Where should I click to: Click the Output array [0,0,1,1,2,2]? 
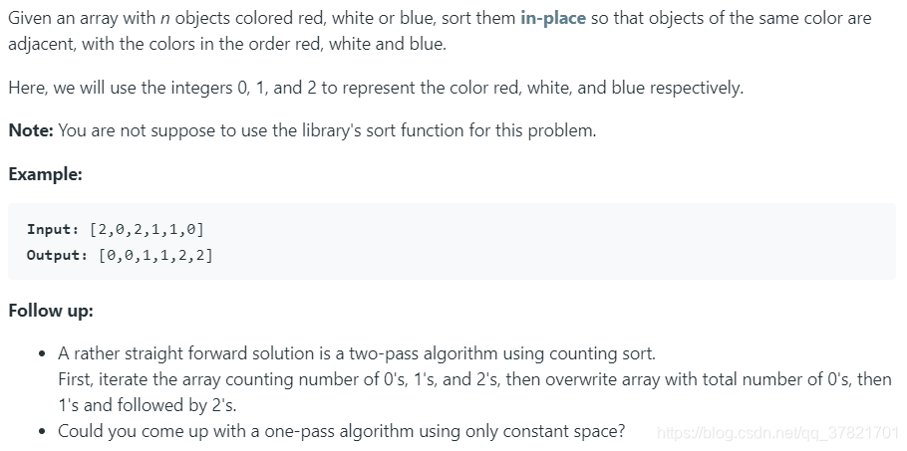pyautogui.click(x=155, y=255)
